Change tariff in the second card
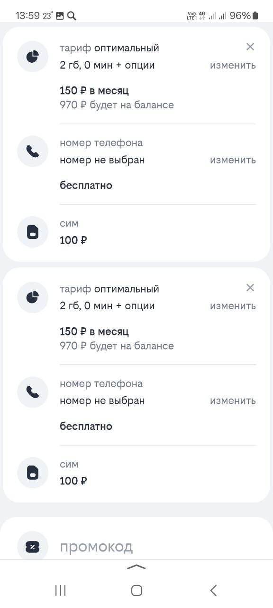273x608 pixels. [233, 306]
